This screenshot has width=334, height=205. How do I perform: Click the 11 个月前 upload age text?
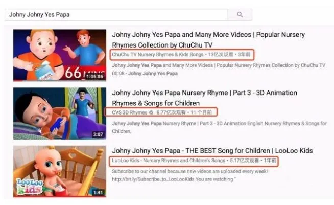pos(201,112)
